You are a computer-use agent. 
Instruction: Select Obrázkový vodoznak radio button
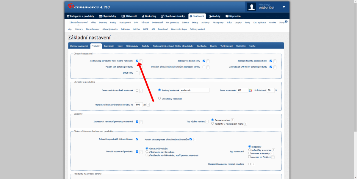pos(160,98)
